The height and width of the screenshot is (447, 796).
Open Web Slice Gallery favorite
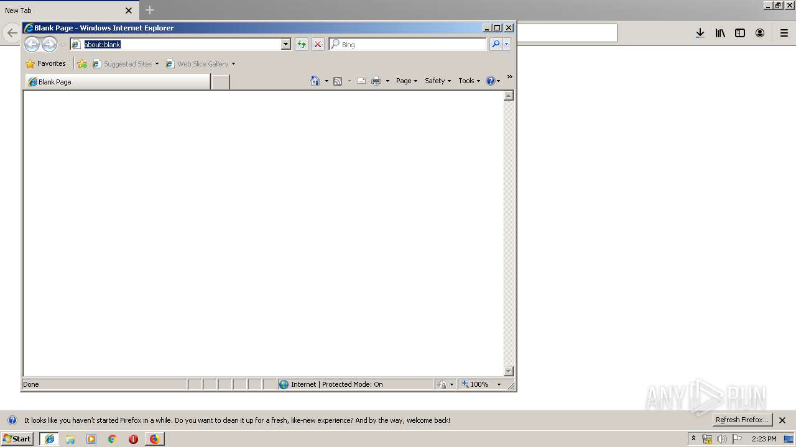pyautogui.click(x=197, y=63)
